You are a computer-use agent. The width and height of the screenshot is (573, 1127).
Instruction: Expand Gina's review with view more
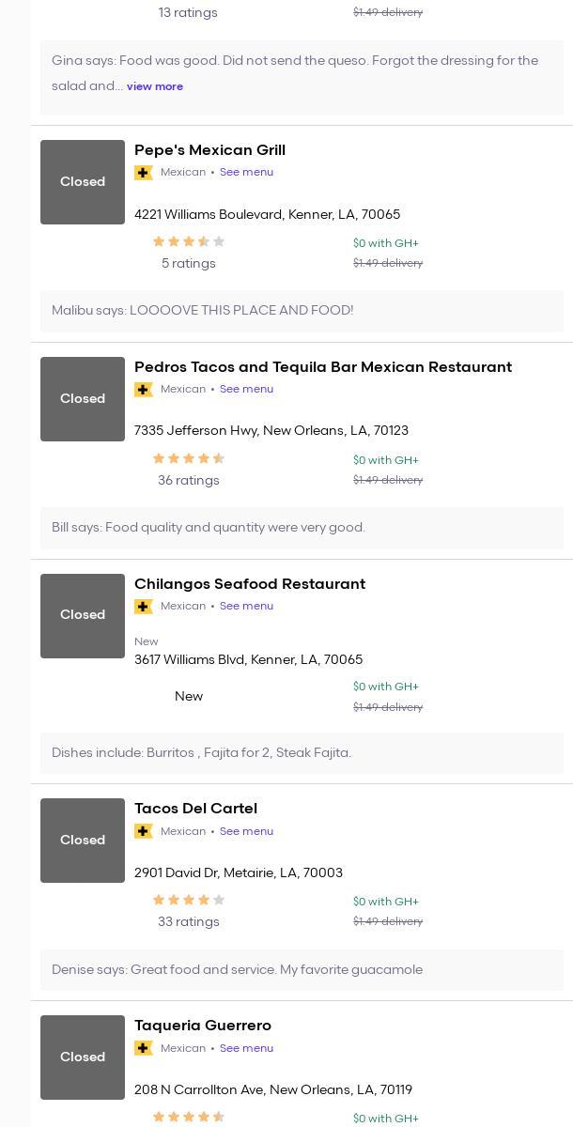[x=155, y=86]
